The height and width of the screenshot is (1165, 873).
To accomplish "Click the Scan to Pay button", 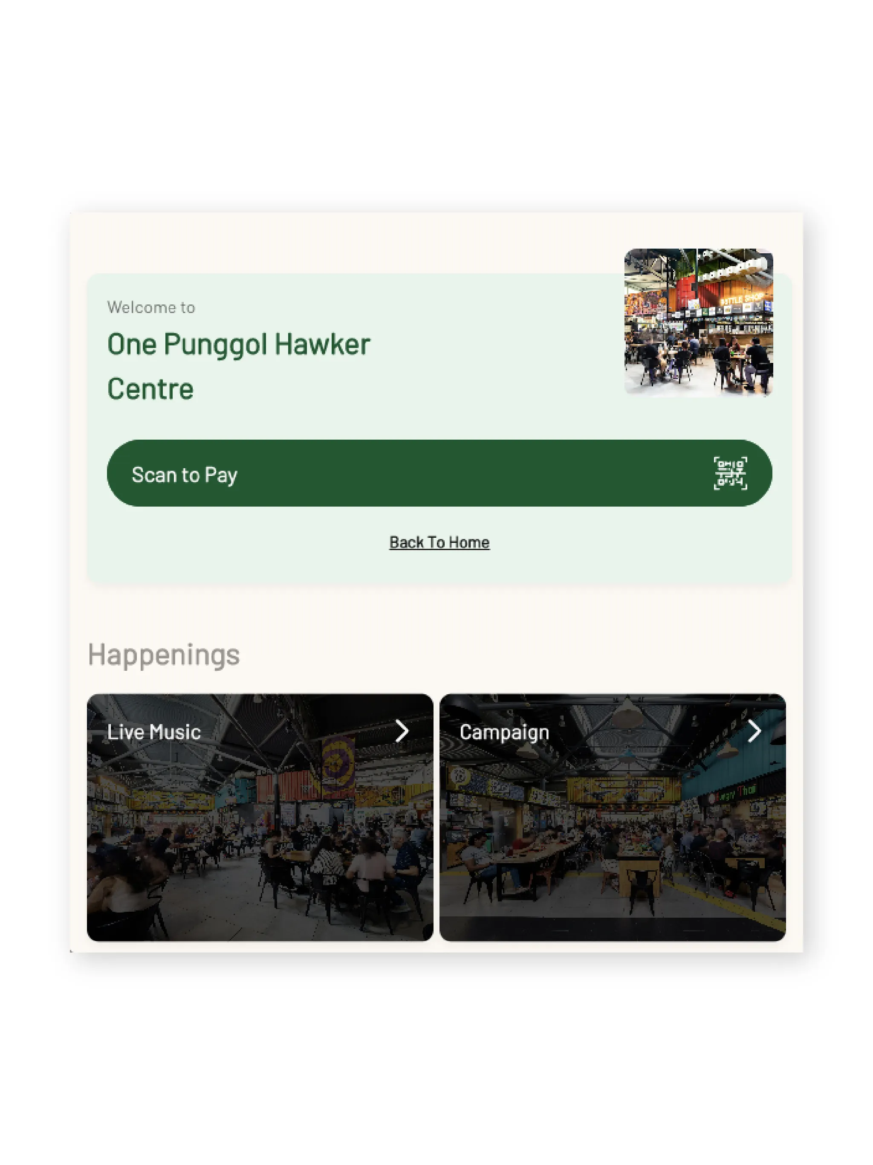I will (x=438, y=473).
